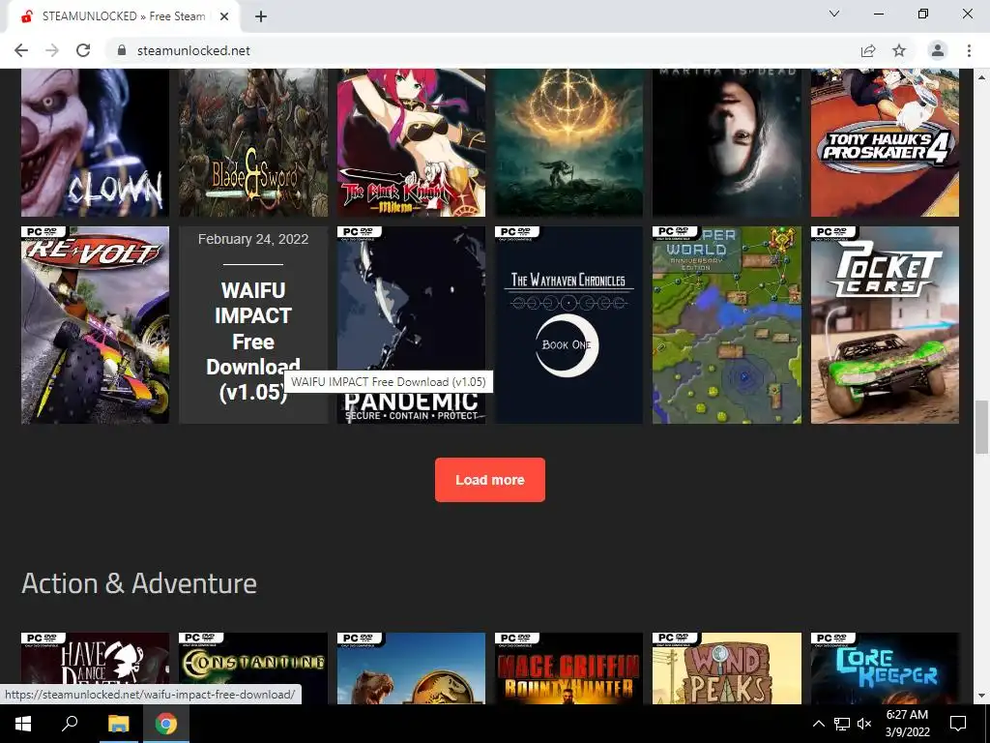
Task: Click the Load more button
Action: tap(490, 480)
